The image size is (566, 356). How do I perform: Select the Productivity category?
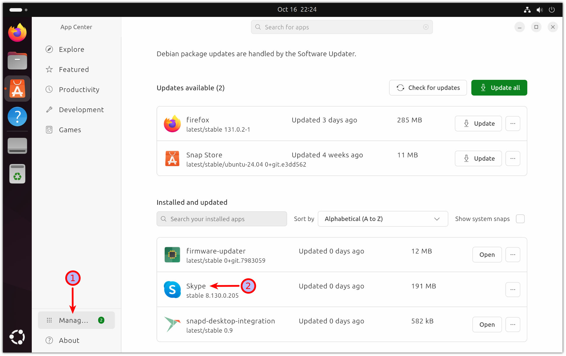click(x=76, y=89)
